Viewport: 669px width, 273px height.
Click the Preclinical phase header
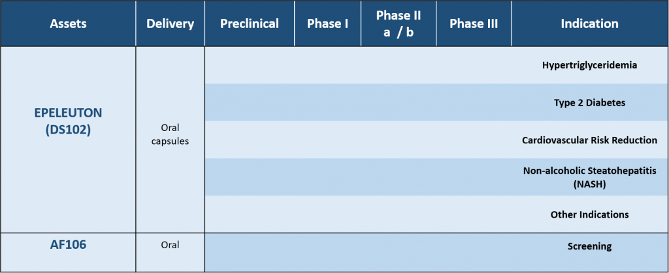point(250,24)
